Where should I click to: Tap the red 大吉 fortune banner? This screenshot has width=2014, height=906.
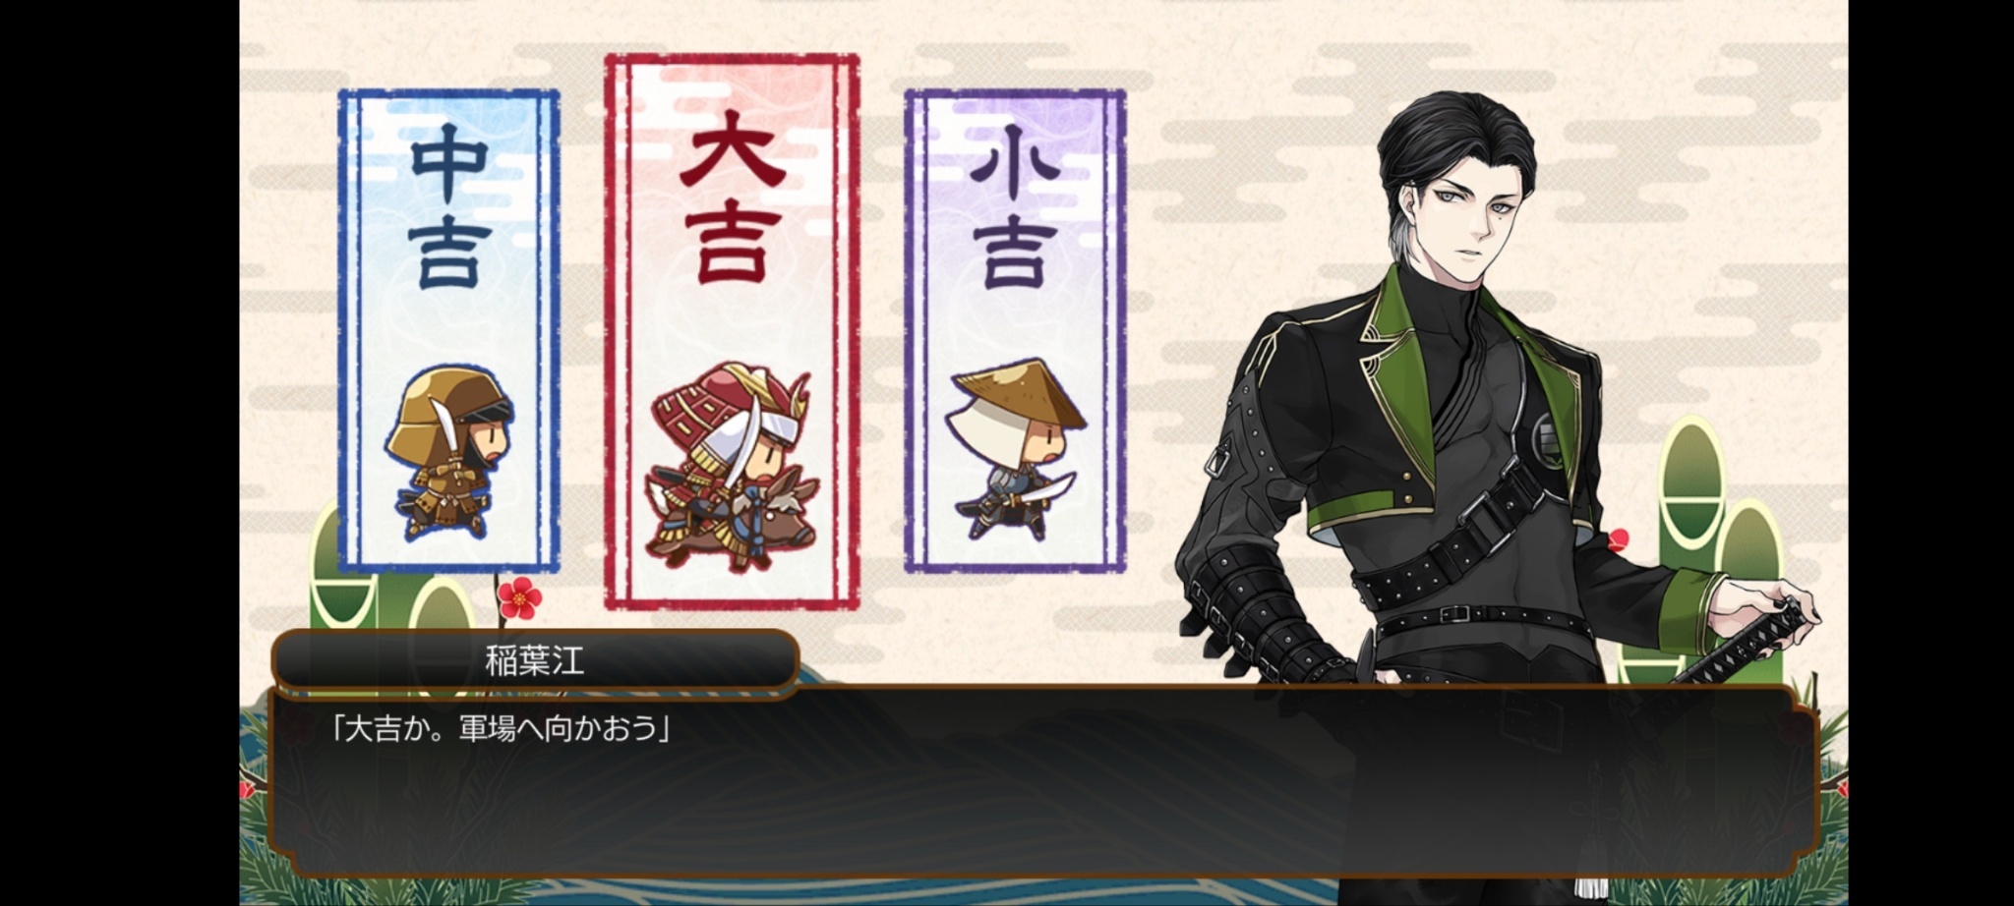[x=732, y=331]
